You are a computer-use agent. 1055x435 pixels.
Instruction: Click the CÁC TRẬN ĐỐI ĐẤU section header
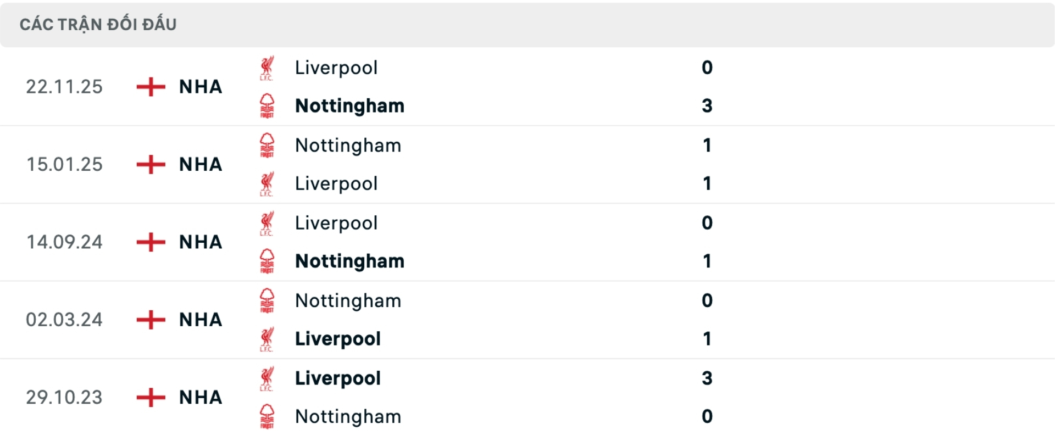pyautogui.click(x=98, y=23)
